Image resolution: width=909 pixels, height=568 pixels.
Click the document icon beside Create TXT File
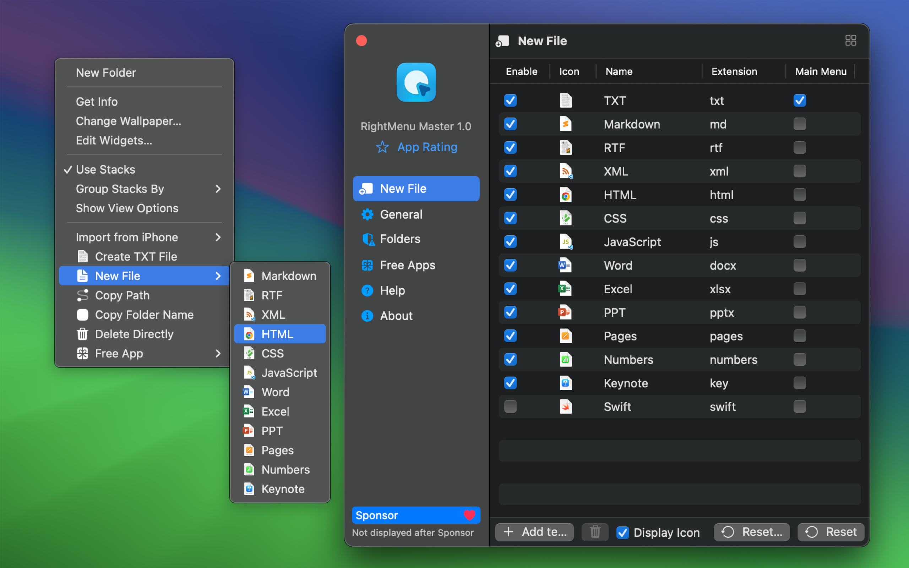[82, 257]
